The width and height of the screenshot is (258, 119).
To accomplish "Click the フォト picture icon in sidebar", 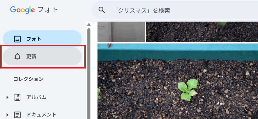I will coord(17,39).
